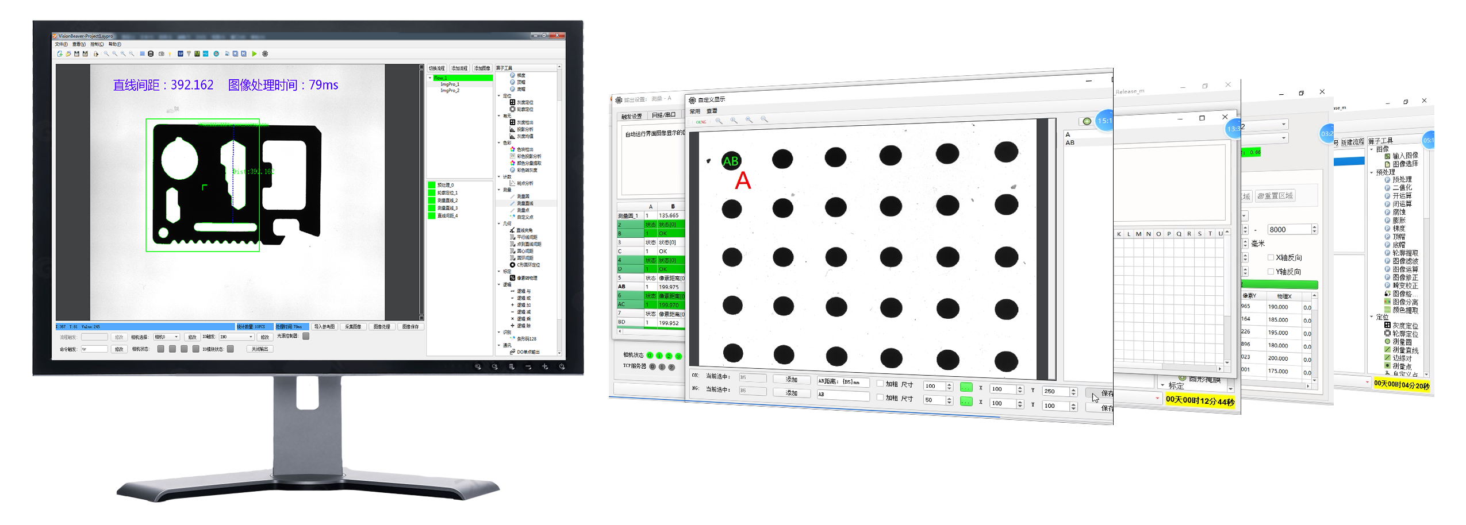
Task: Click the 关闭输出 button
Action: tap(260, 349)
